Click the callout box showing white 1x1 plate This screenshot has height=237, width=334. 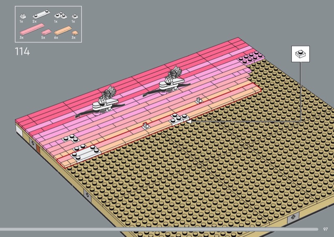(301, 54)
